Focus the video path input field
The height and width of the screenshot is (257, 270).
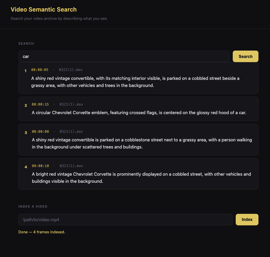[125, 220]
